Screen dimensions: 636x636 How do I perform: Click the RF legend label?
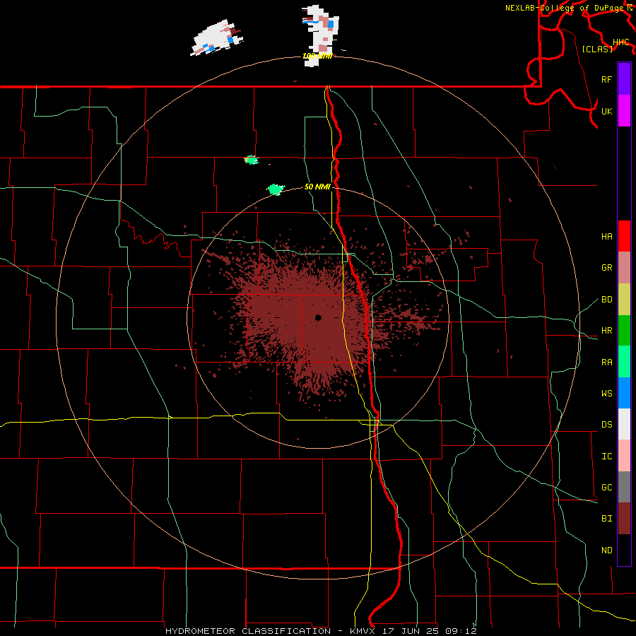pos(606,79)
